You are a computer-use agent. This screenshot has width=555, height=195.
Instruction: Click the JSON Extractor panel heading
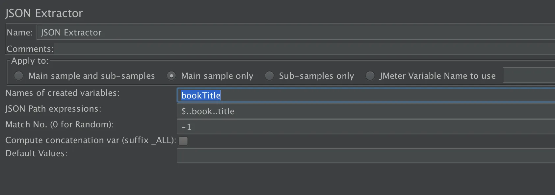point(44,13)
